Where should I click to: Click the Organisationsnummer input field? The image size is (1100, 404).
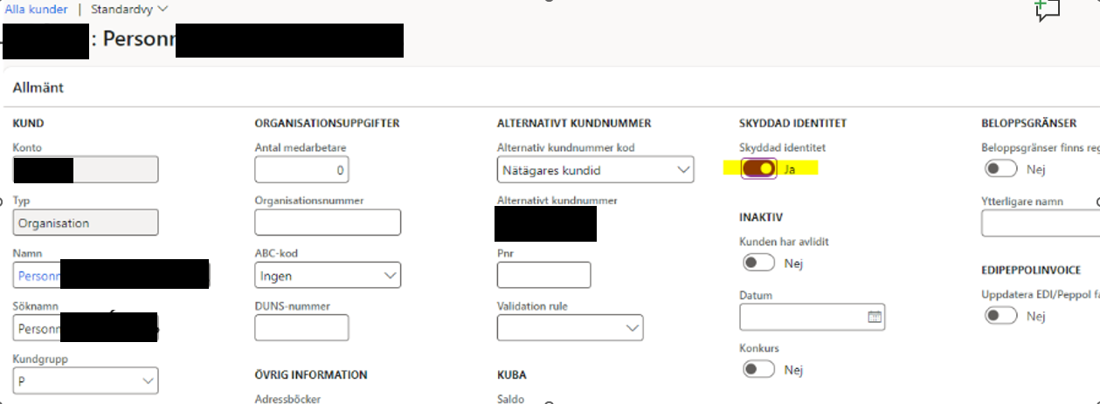click(x=328, y=223)
